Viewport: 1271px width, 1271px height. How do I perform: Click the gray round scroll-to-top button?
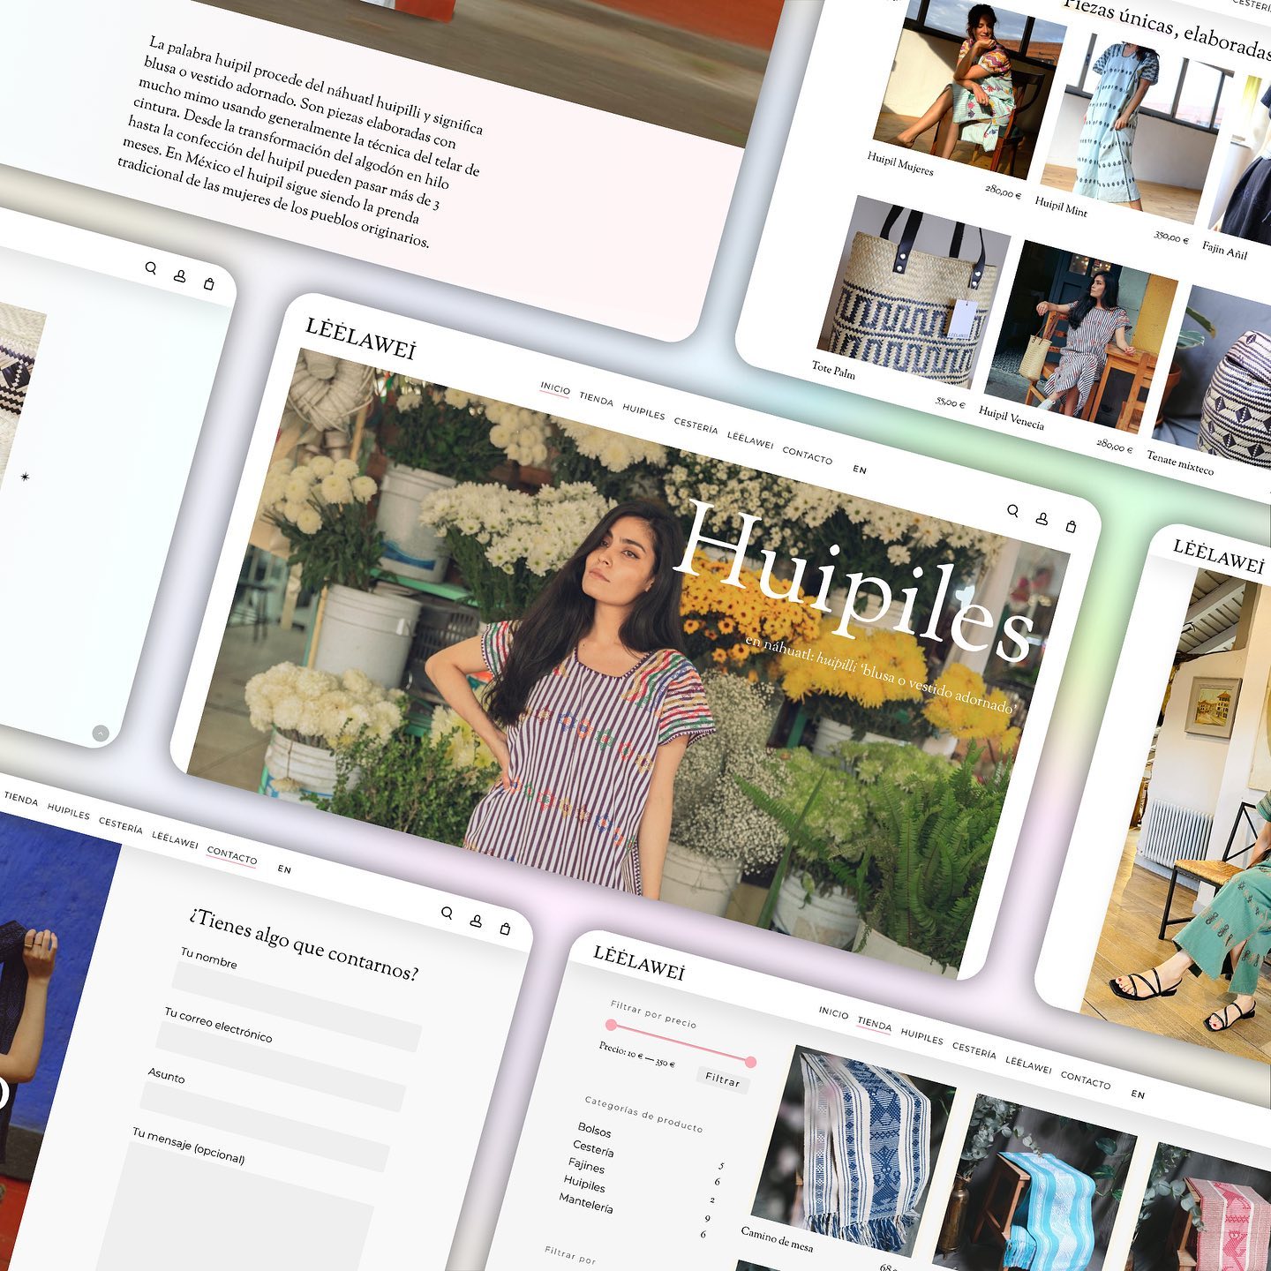[x=101, y=733]
